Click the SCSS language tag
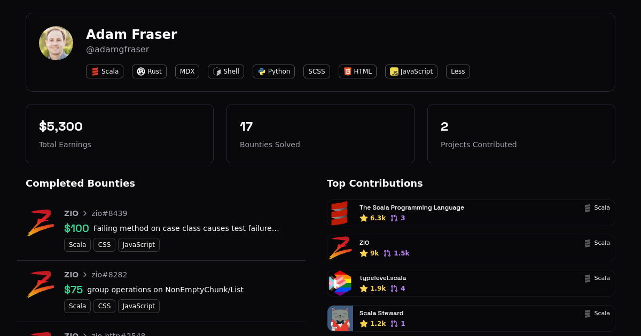 click(x=316, y=71)
